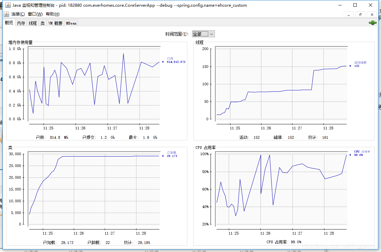Screen dimensions: 381x252
Task: Click the 活动线程 marker arrow
Action: point(350,66)
